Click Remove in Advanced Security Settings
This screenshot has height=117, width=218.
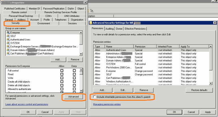point(144,90)
